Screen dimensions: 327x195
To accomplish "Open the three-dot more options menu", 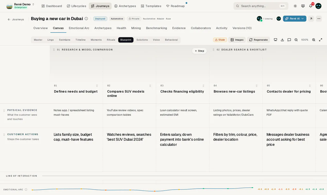I will [x=319, y=19].
